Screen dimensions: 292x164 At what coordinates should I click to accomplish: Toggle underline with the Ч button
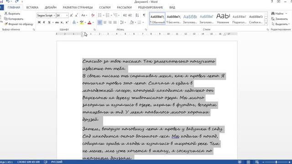click(49, 22)
